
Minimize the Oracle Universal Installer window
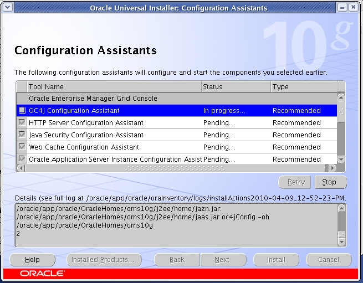[342, 8]
